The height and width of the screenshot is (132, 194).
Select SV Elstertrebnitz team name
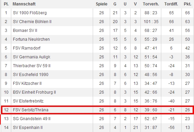click(x=28, y=101)
